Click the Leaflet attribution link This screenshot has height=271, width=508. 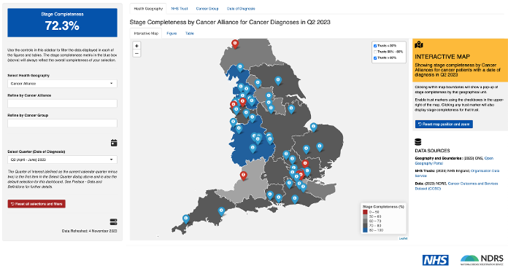403,238
